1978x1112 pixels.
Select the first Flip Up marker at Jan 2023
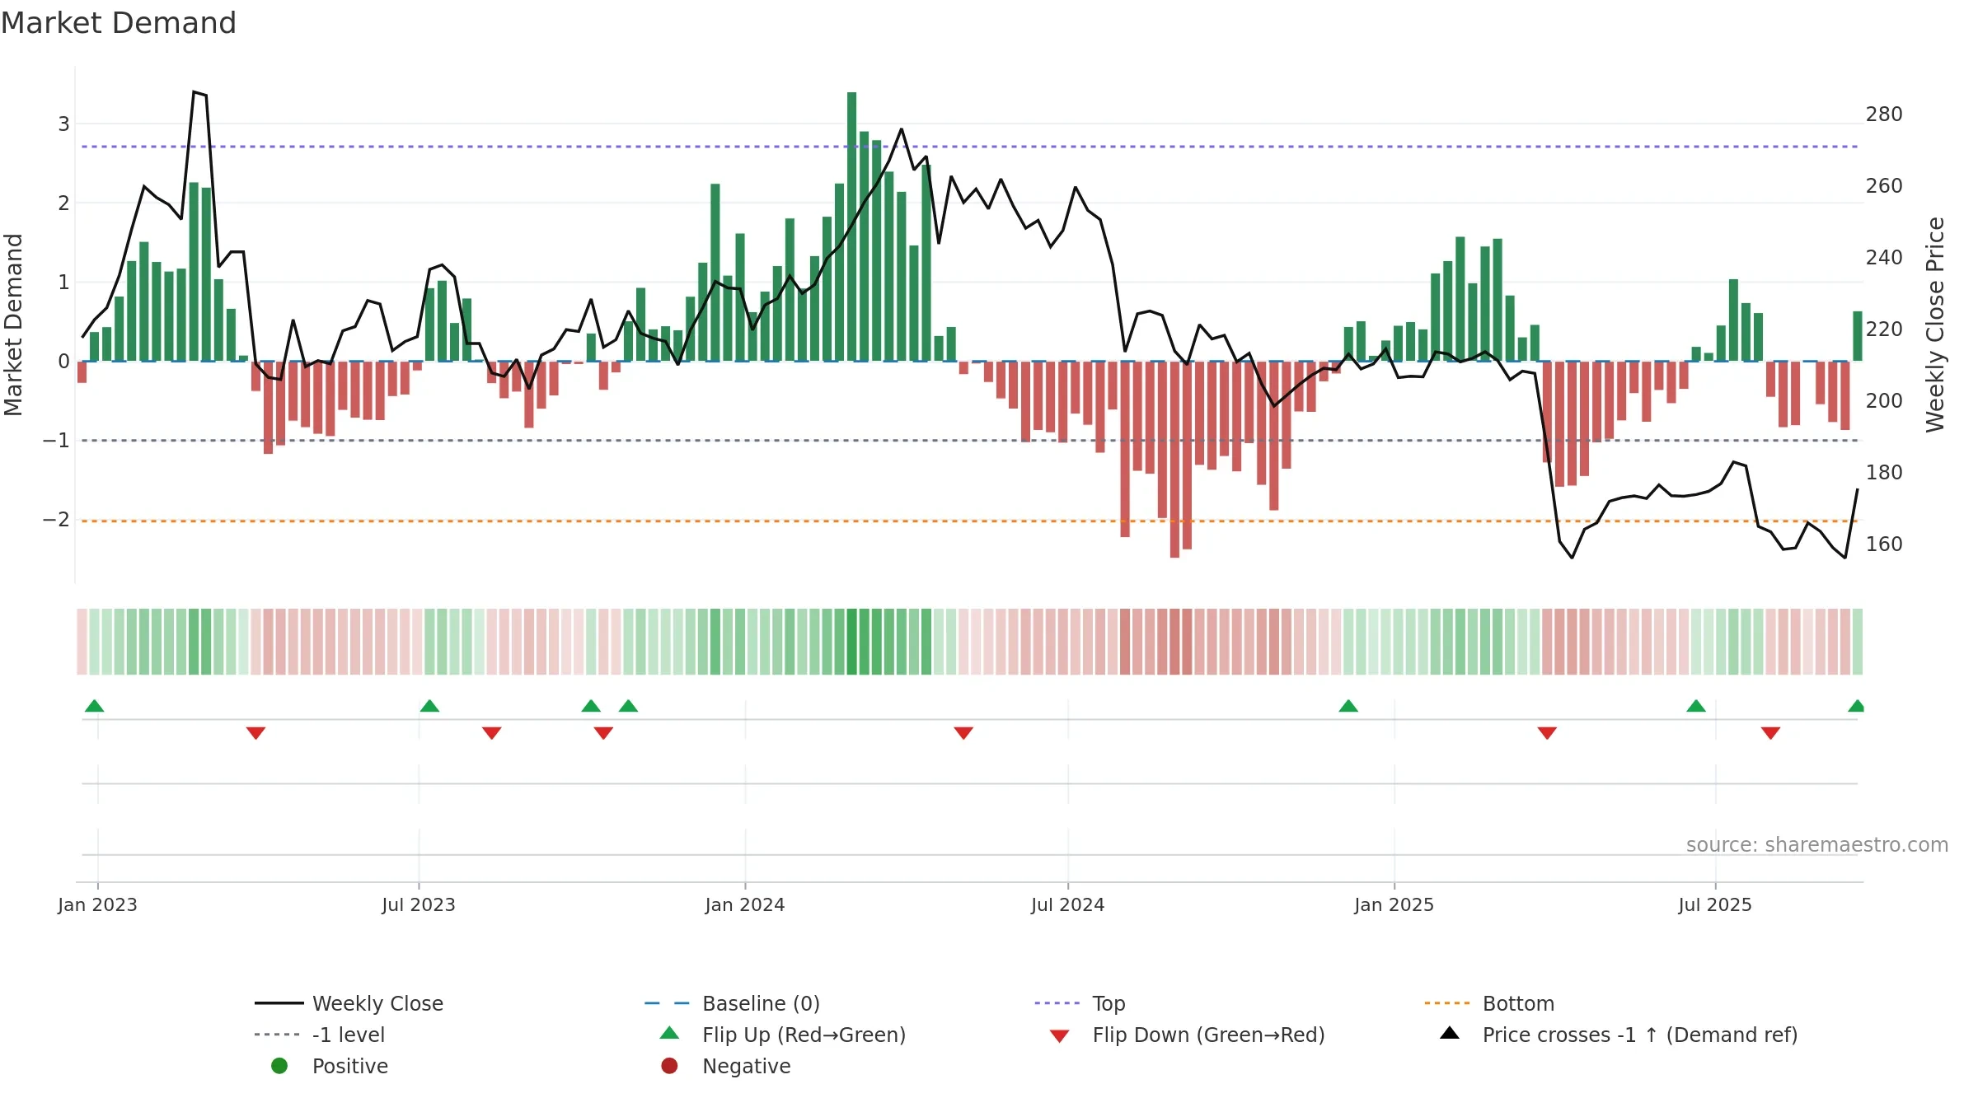coord(95,706)
